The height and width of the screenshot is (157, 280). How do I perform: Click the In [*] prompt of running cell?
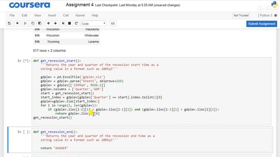pyautogui.click(x=24, y=61)
